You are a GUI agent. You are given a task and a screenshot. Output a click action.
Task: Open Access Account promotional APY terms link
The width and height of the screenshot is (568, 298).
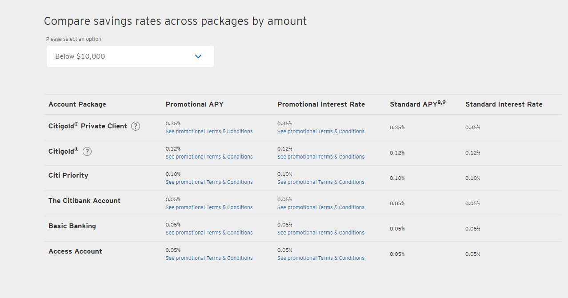(x=209, y=258)
